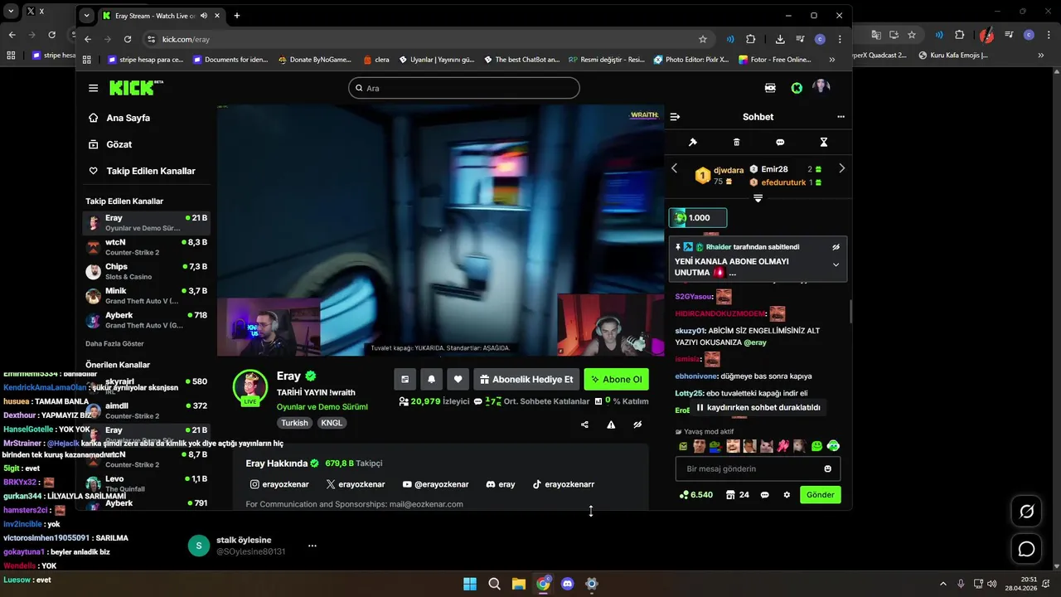The height and width of the screenshot is (597, 1061).
Task: Click the speech bubble icon in the chat toolbar
Action: click(x=780, y=142)
